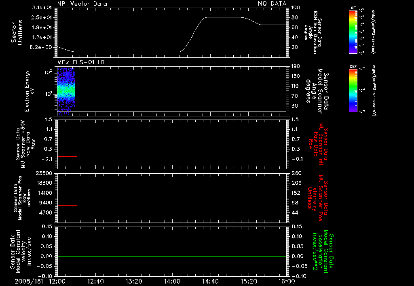
Task: Click the '16:00' time axis label
Action: (287, 281)
